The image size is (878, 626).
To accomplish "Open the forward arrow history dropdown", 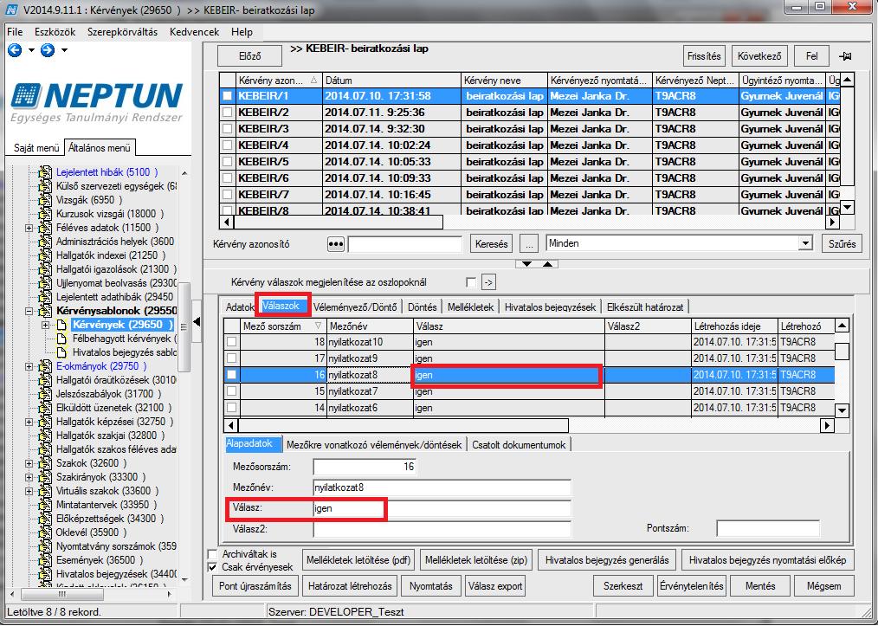I will (64, 50).
